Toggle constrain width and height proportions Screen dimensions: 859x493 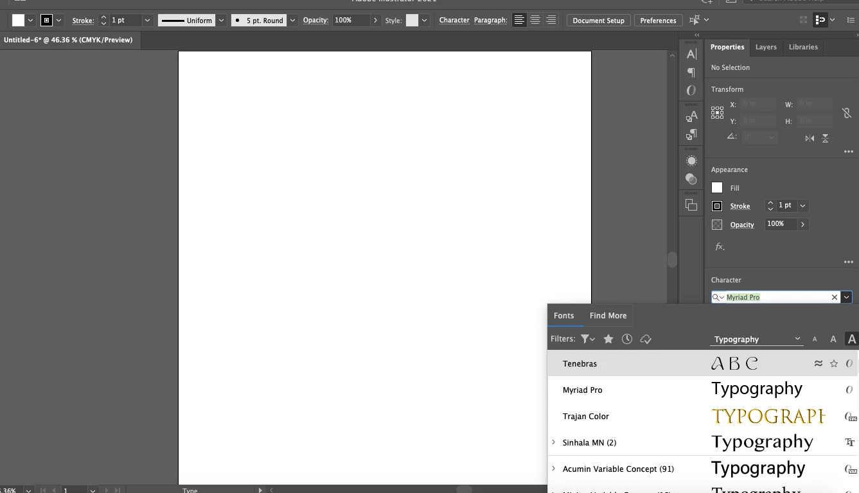click(x=847, y=112)
